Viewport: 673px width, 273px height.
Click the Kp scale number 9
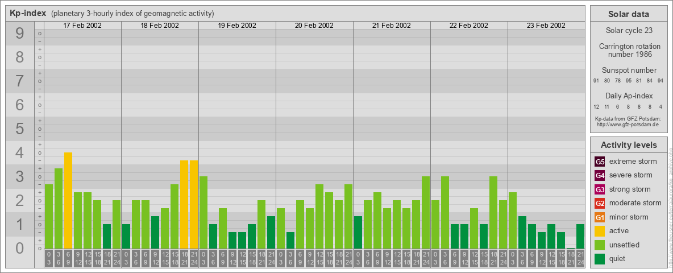click(x=19, y=34)
